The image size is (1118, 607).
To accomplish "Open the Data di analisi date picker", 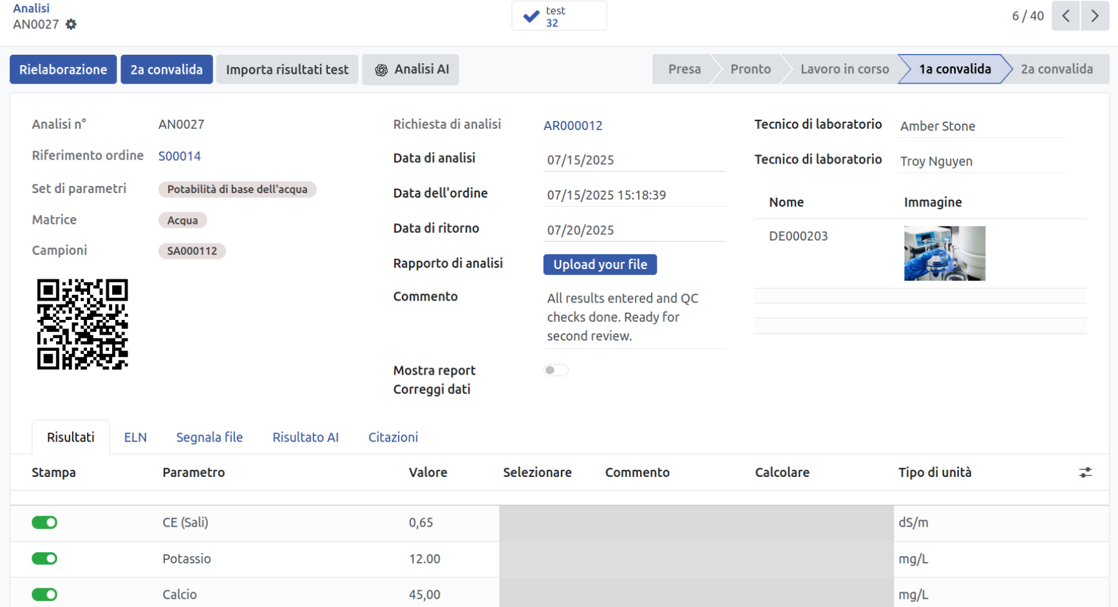I will tap(634, 160).
